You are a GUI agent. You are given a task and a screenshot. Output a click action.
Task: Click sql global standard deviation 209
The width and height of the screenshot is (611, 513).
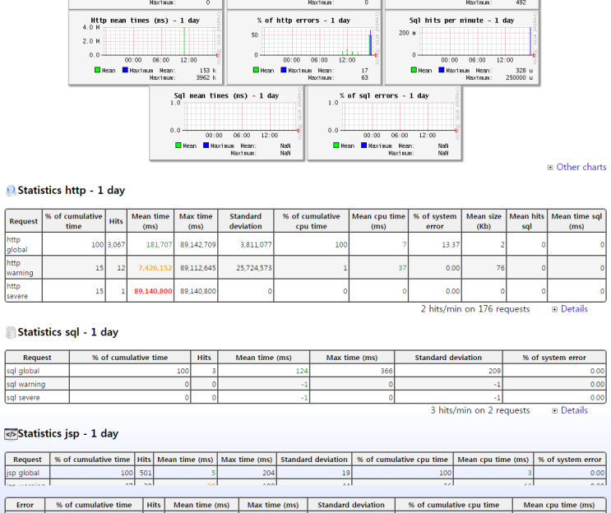click(x=494, y=371)
